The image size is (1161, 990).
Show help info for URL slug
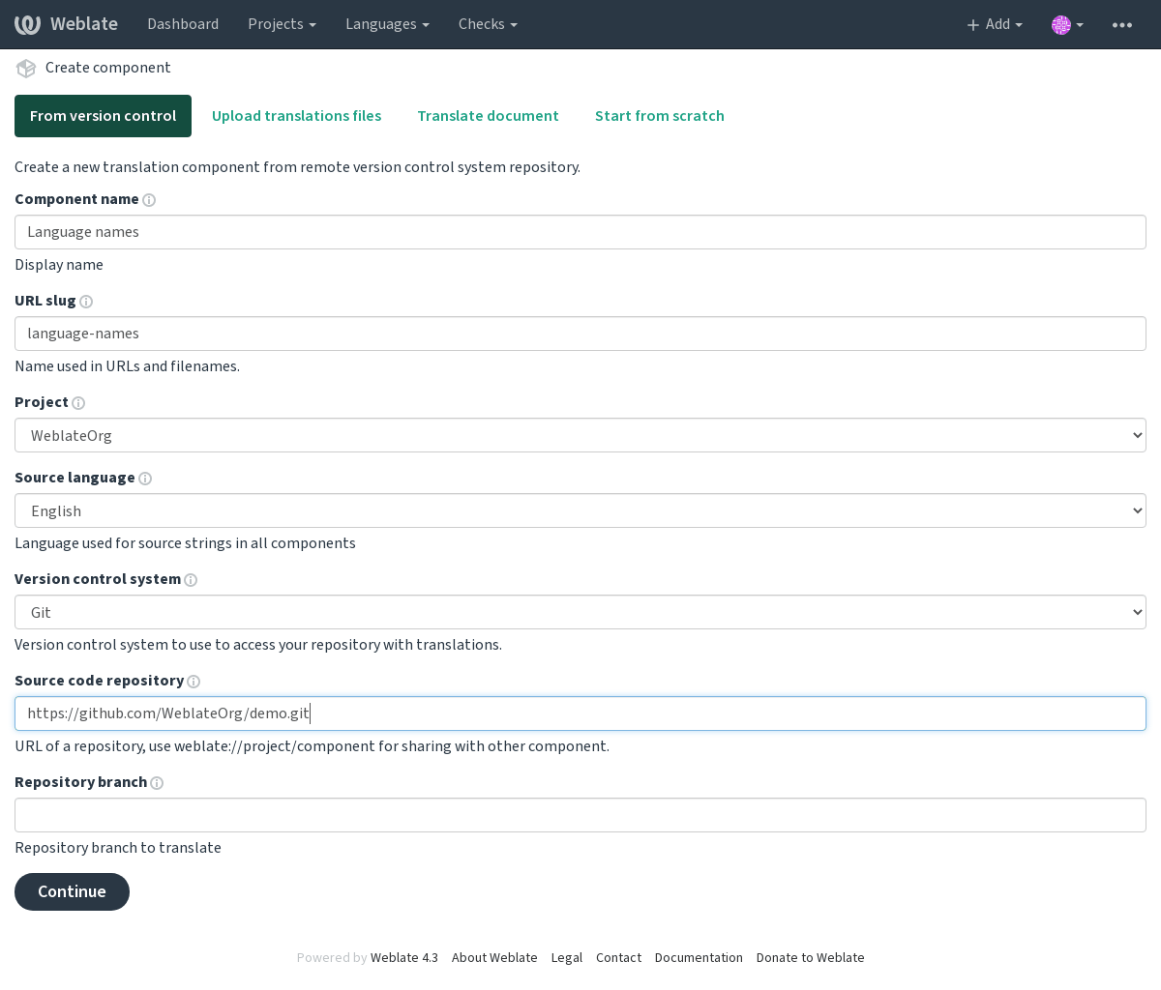coord(86,302)
